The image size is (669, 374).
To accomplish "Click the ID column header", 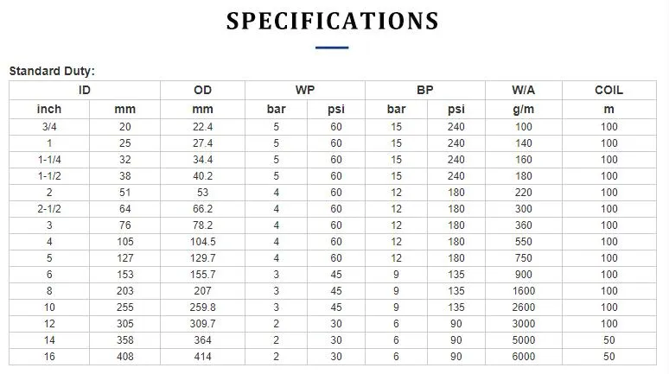I will click(84, 90).
